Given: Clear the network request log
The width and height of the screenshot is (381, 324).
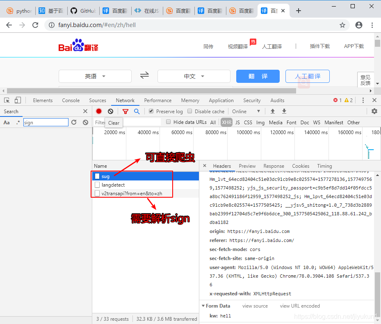Looking at the screenshot, I should coord(110,111).
